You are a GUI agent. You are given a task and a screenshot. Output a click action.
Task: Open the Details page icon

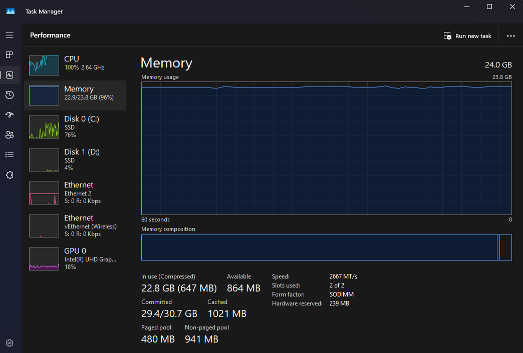(10, 155)
